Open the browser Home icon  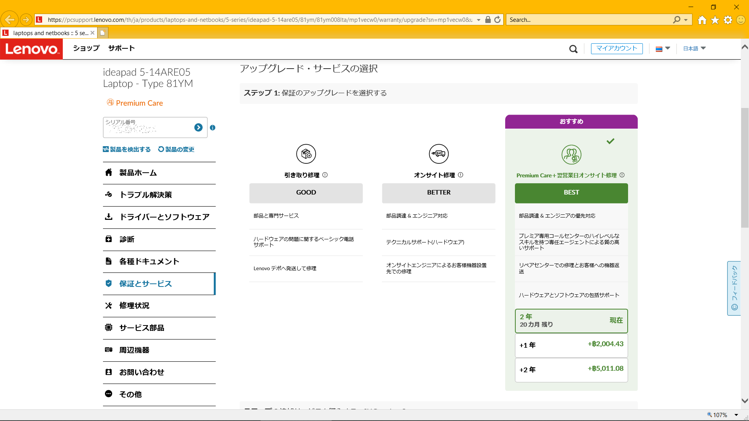coord(702,20)
